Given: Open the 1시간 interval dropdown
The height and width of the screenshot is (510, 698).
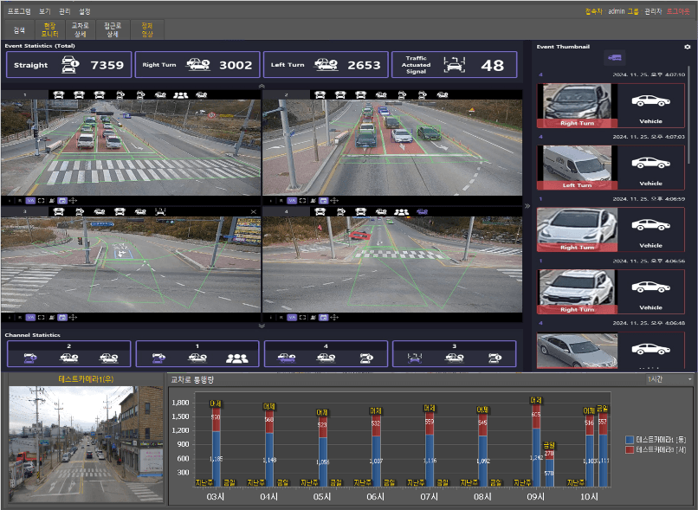Looking at the screenshot, I should click(669, 379).
